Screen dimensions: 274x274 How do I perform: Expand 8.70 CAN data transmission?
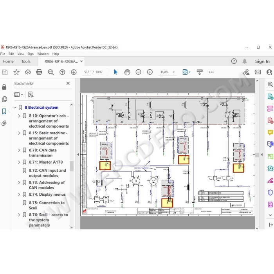19,150
